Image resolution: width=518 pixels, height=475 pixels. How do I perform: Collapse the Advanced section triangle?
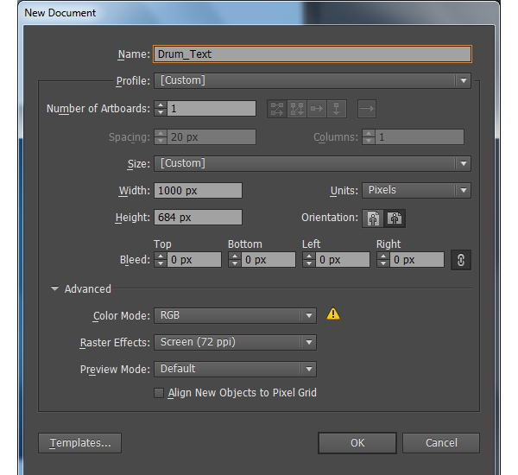click(x=54, y=289)
